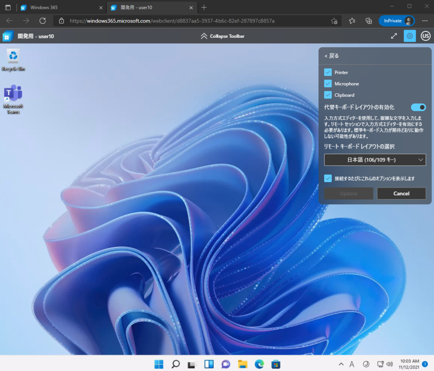Open the volume speaker tray icon
Image resolution: width=434 pixels, height=371 pixels.
[x=390, y=364]
